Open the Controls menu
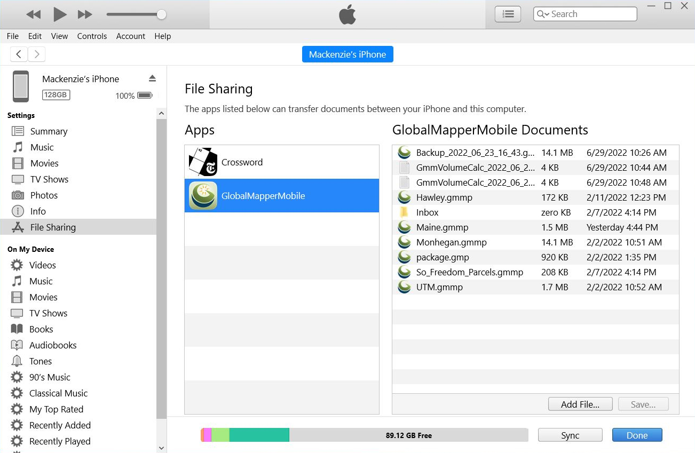 point(92,36)
